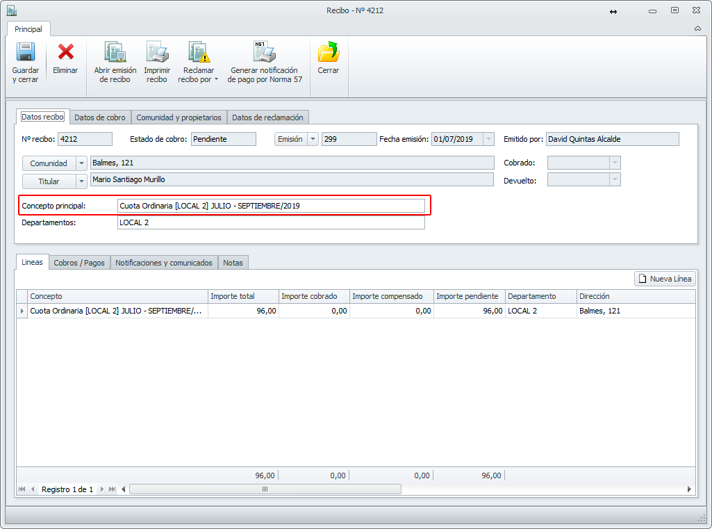Image resolution: width=712 pixels, height=529 pixels.
Task: Click the row indicator arrow of Cuota Ordinaria line
Action: 22,311
